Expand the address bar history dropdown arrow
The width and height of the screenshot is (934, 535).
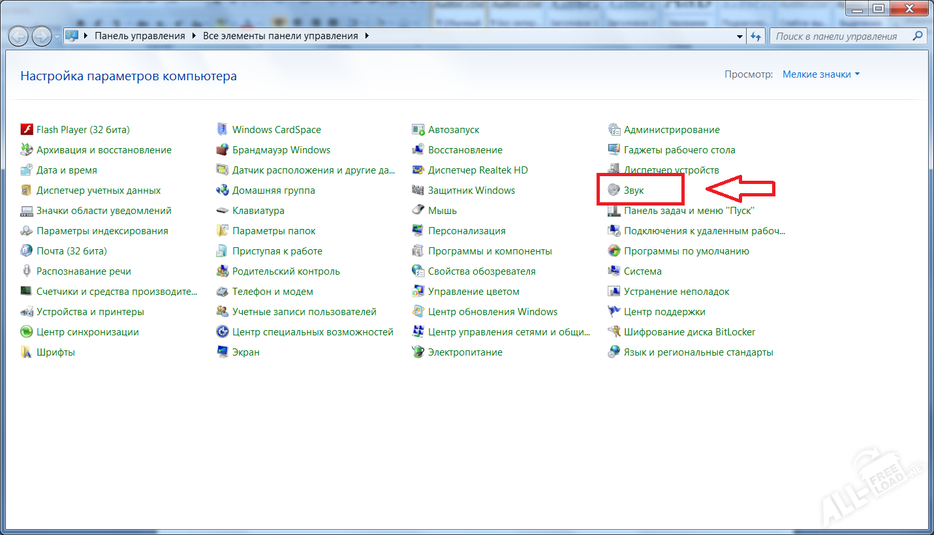739,37
